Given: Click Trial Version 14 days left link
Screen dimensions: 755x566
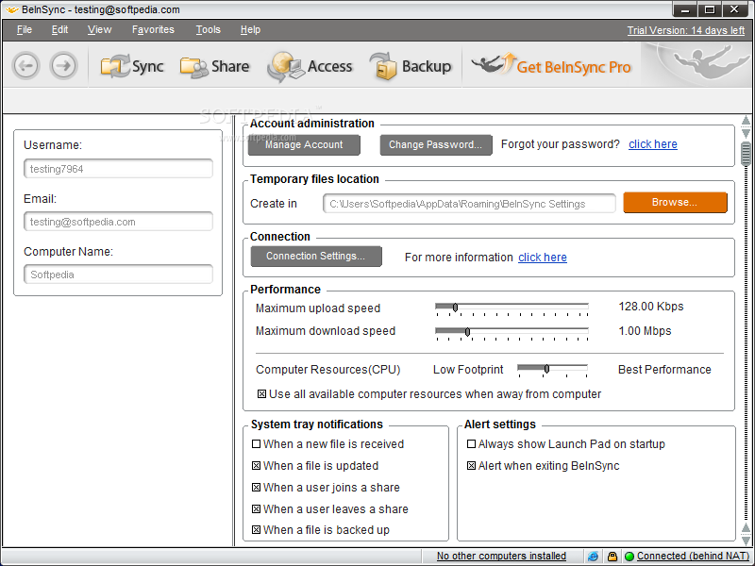Looking at the screenshot, I should [686, 30].
